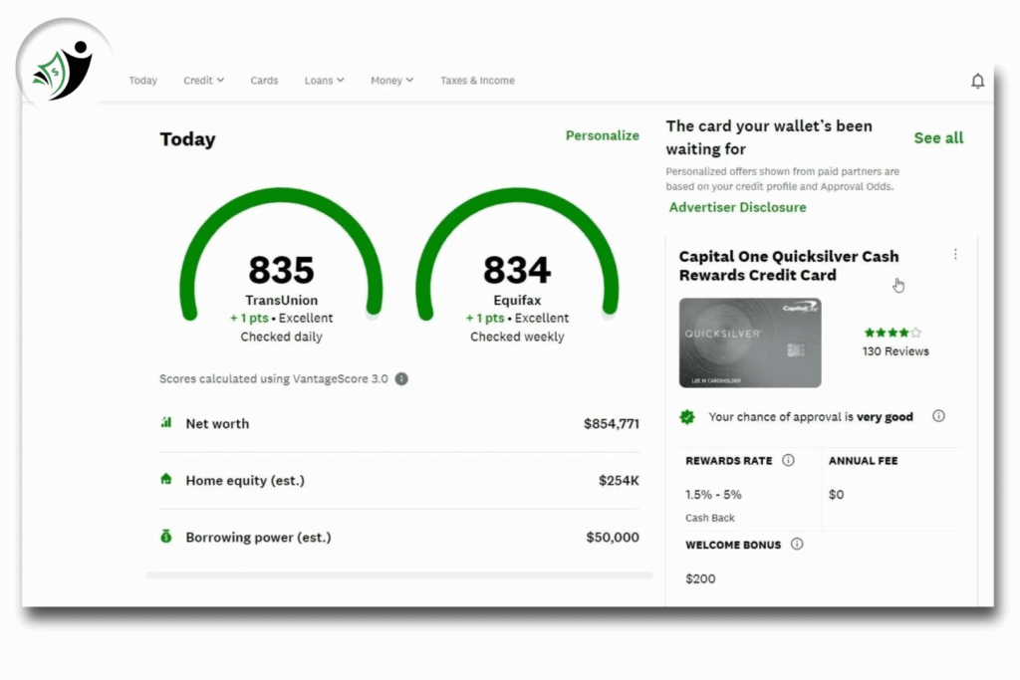Click the Quicksilver card image
Viewport: 1020px width, 680px height.
click(750, 342)
